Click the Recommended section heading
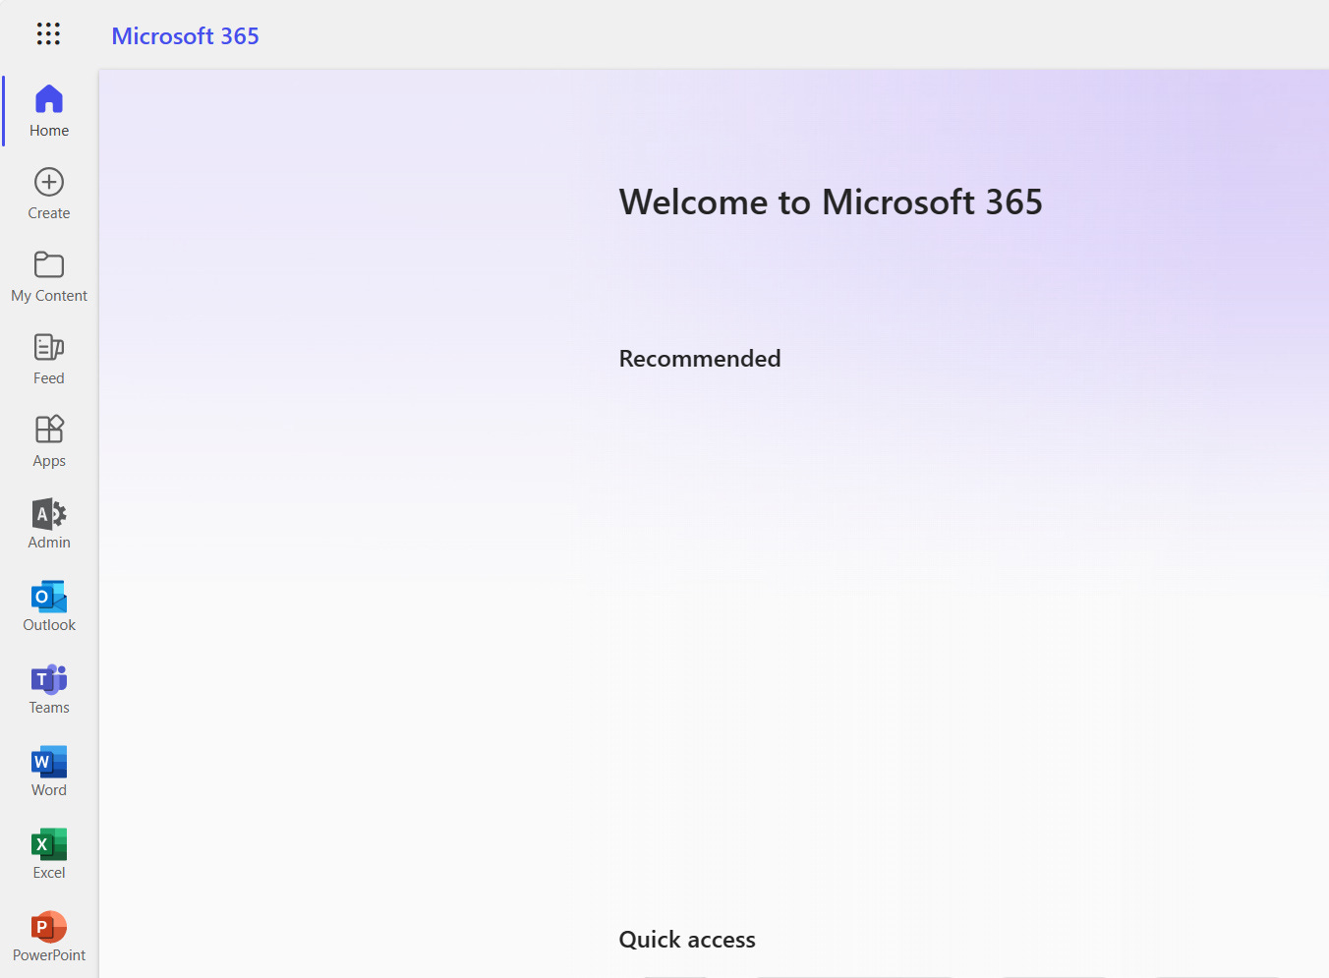This screenshot has width=1329, height=978. click(700, 359)
